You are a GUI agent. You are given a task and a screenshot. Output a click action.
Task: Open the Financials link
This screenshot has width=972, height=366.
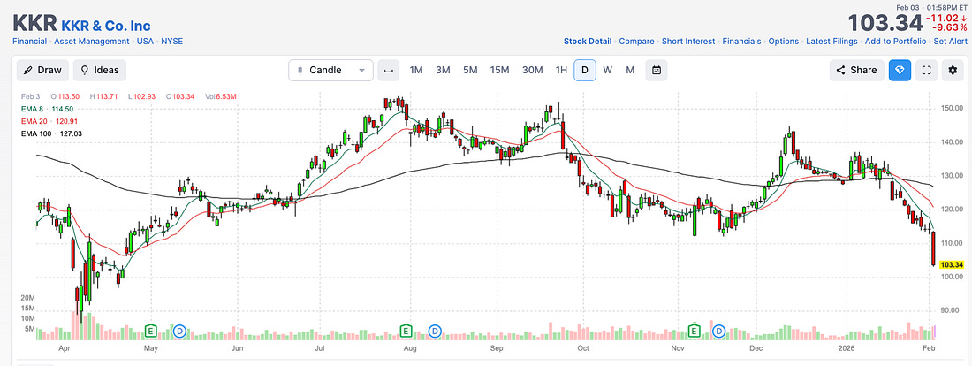pos(741,41)
